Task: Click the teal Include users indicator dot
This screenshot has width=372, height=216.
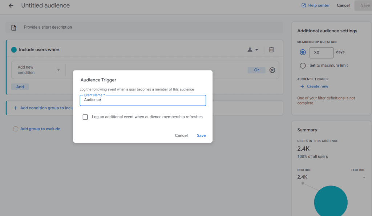Action: coord(14,50)
